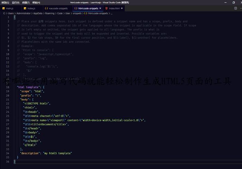The height and width of the screenshot is (169, 242).
Task: Click line number 21 in the gutter
Action: click(8, 100)
